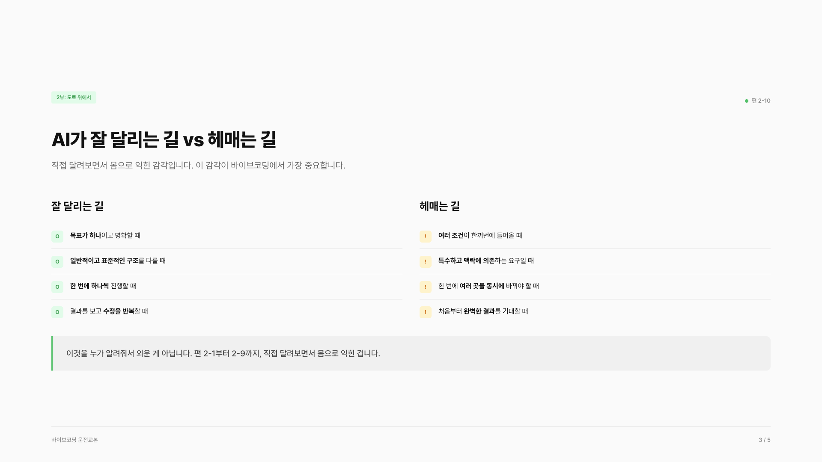Click the green accent bar beside the quote

click(52, 353)
